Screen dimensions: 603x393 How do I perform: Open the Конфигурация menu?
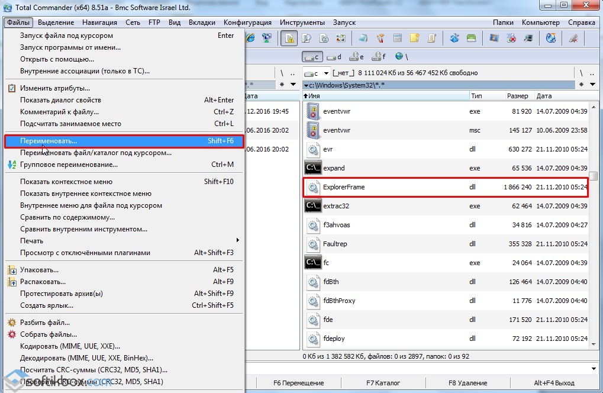pos(247,22)
